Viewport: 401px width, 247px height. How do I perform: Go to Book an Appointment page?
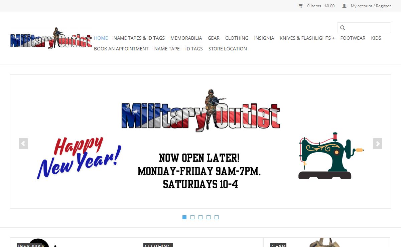pos(121,49)
